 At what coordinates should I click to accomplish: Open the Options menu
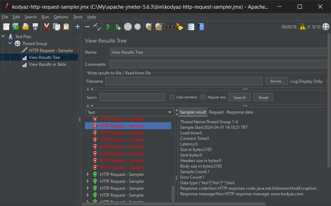(61, 17)
